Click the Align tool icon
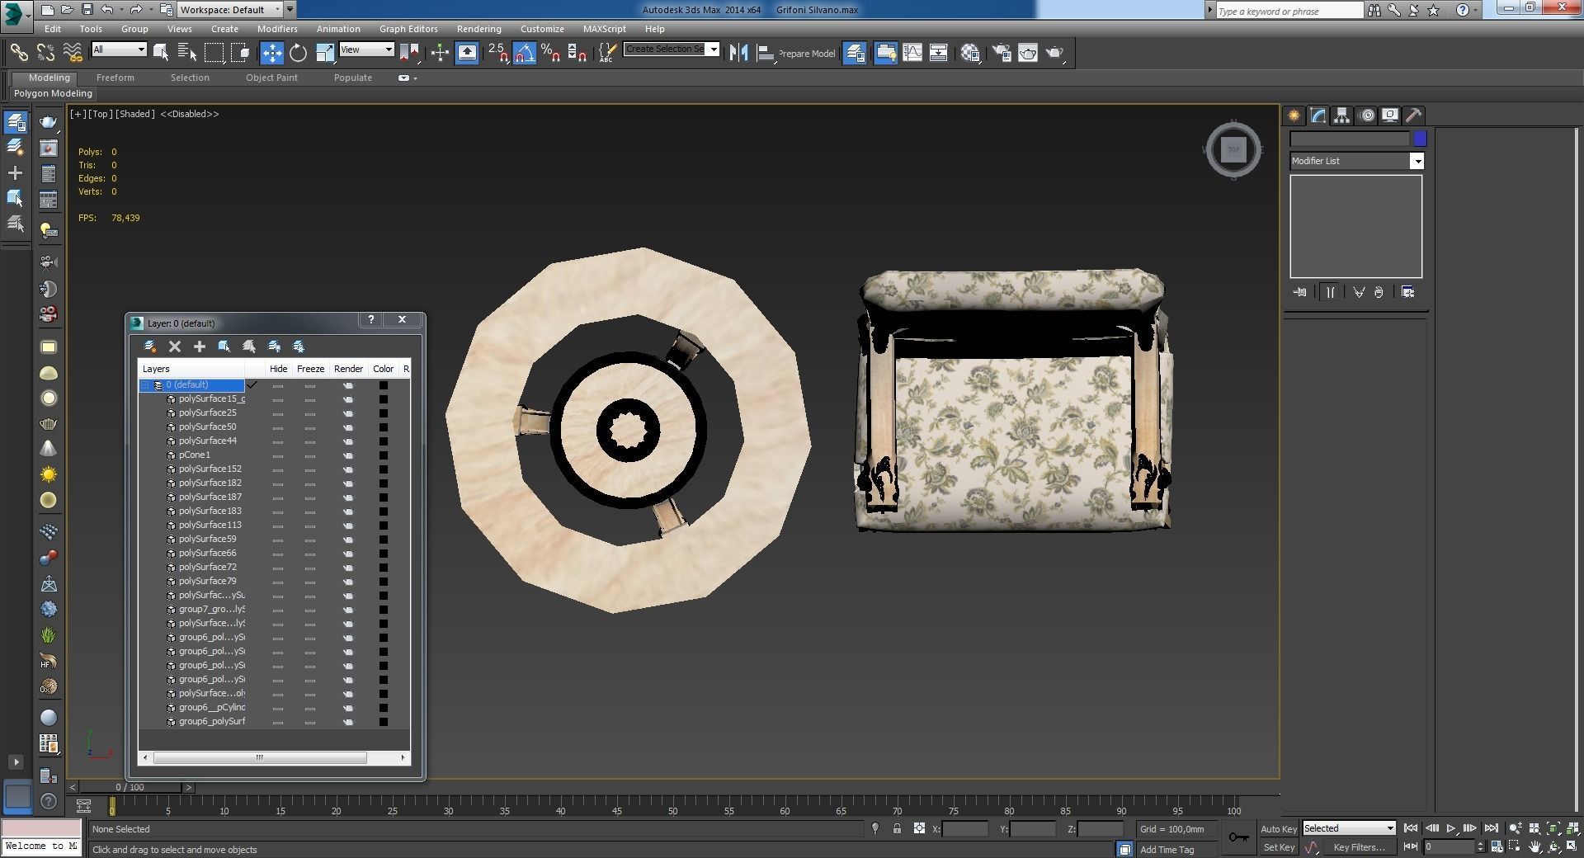 tap(766, 53)
